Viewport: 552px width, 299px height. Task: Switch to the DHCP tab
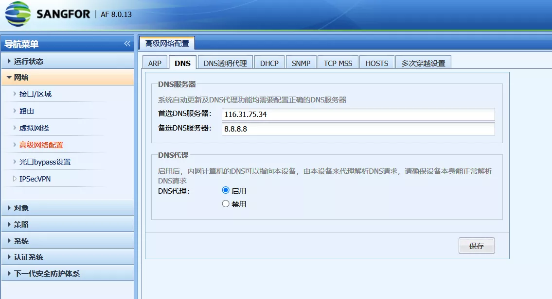tap(269, 63)
